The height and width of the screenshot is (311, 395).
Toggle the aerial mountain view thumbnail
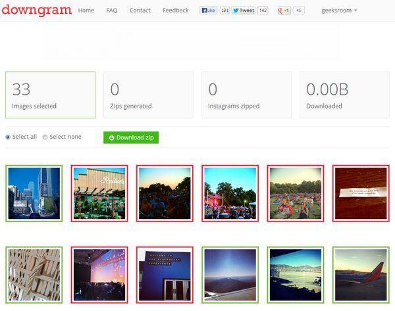tap(230, 275)
